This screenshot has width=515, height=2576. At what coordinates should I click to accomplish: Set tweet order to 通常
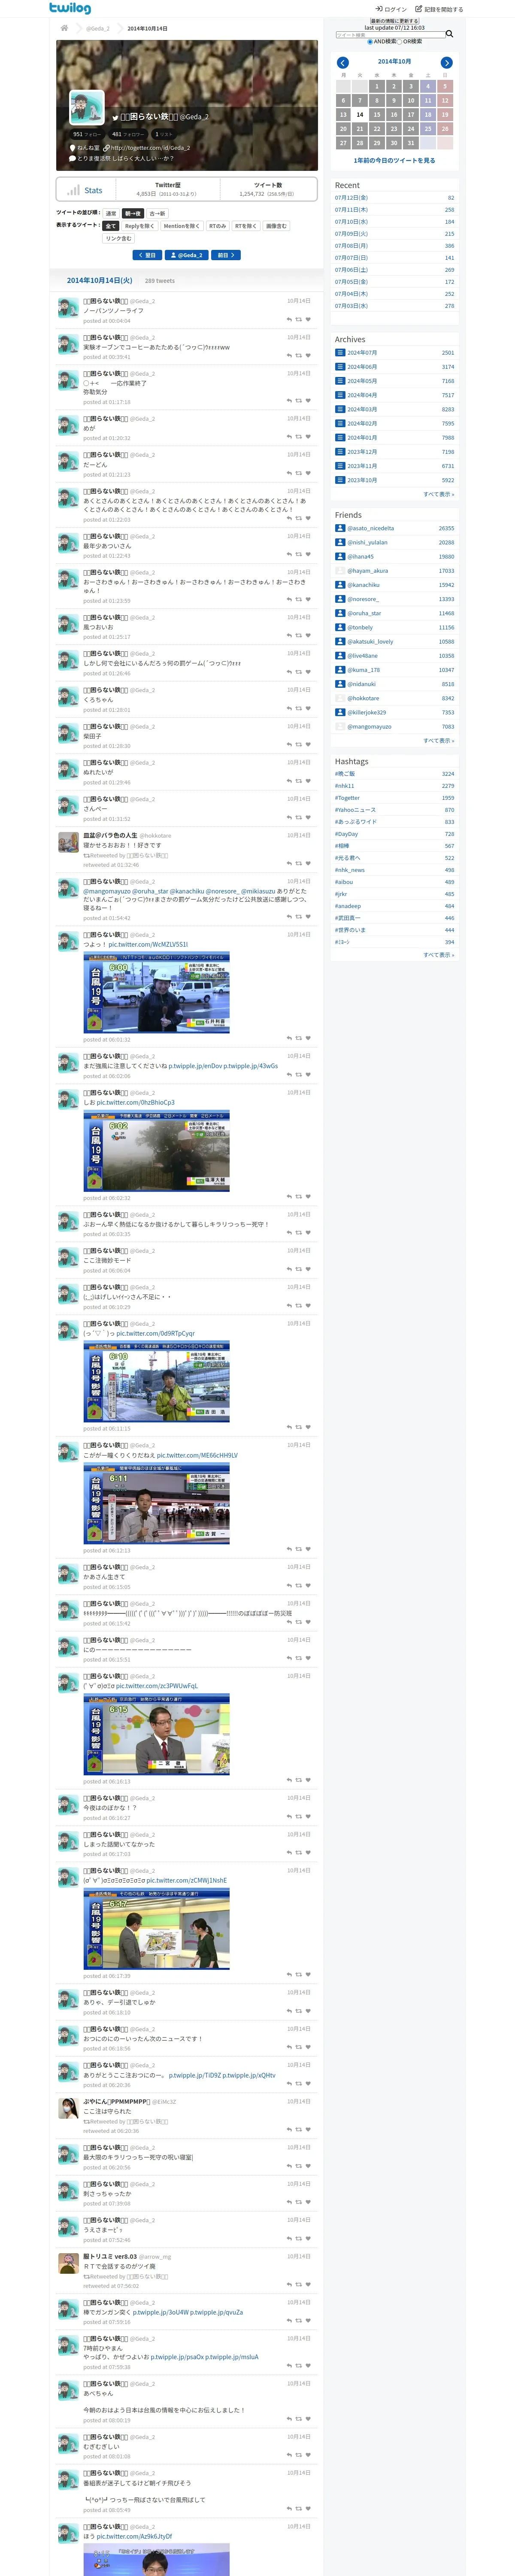coord(111,213)
